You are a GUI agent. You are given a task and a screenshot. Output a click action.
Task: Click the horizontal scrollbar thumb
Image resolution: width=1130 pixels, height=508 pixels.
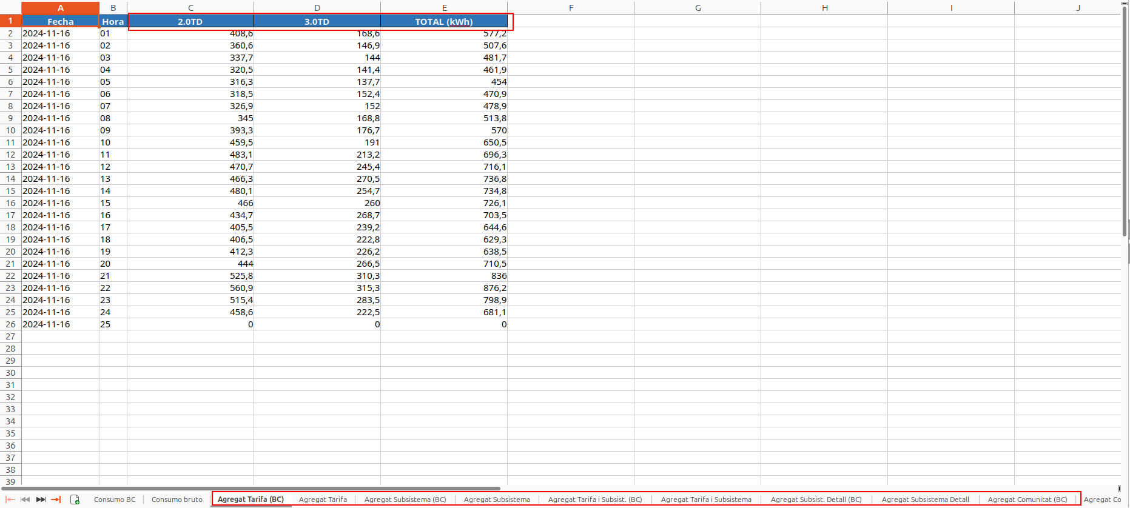[251, 488]
